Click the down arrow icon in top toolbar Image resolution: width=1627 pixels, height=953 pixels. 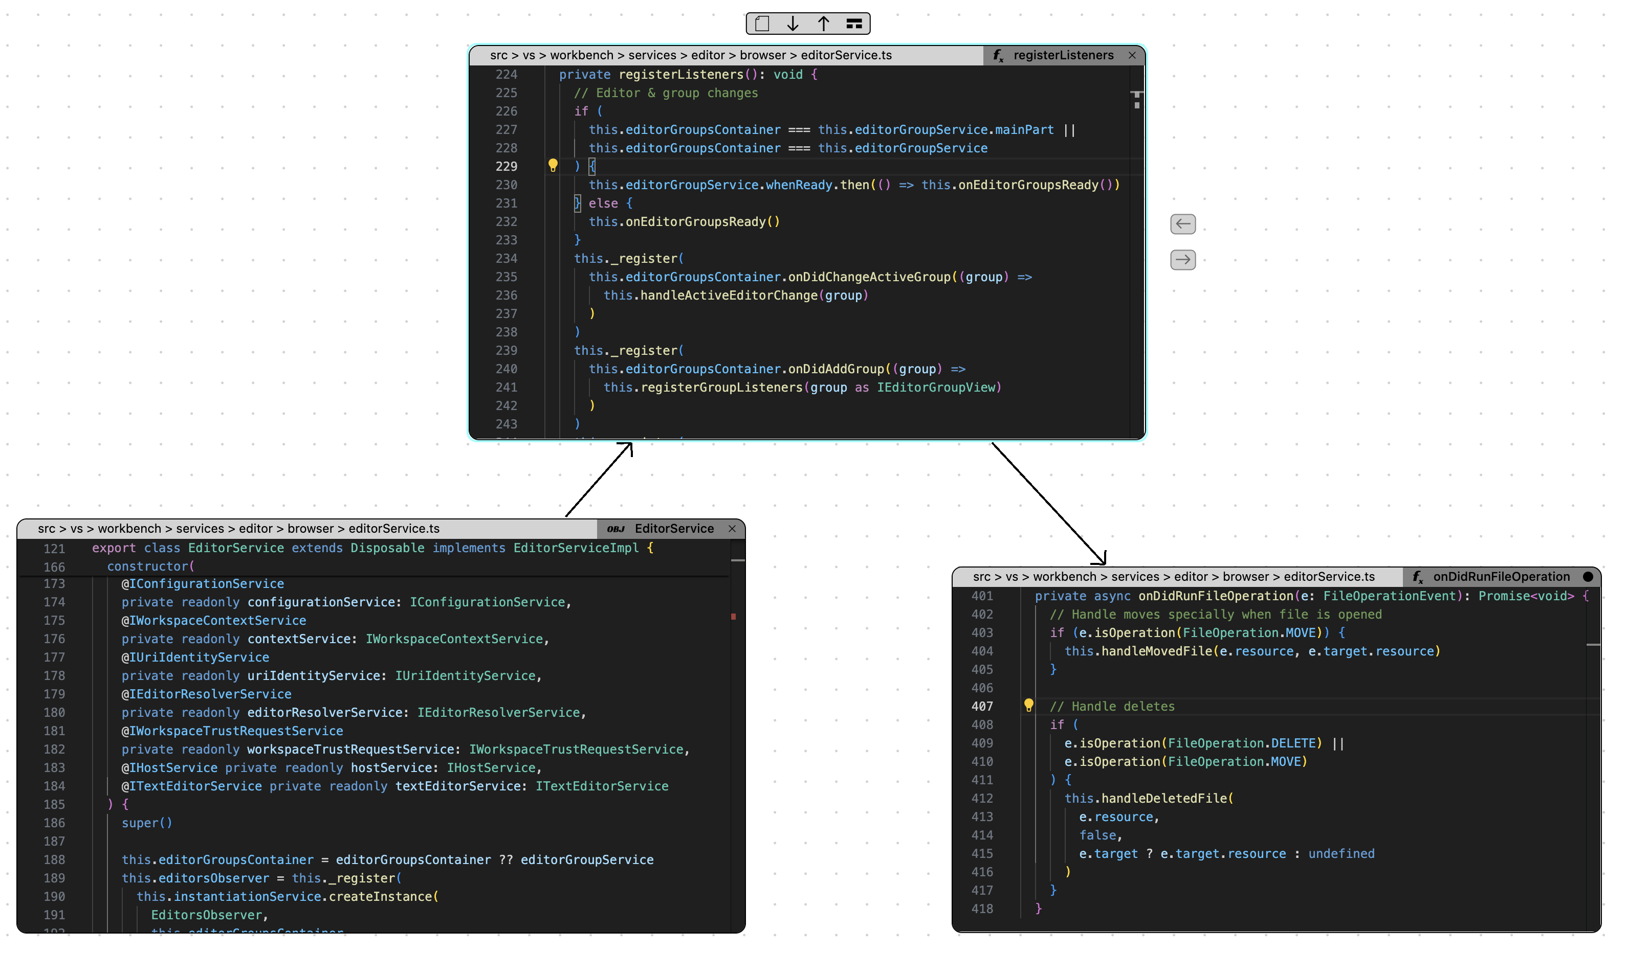(x=793, y=24)
